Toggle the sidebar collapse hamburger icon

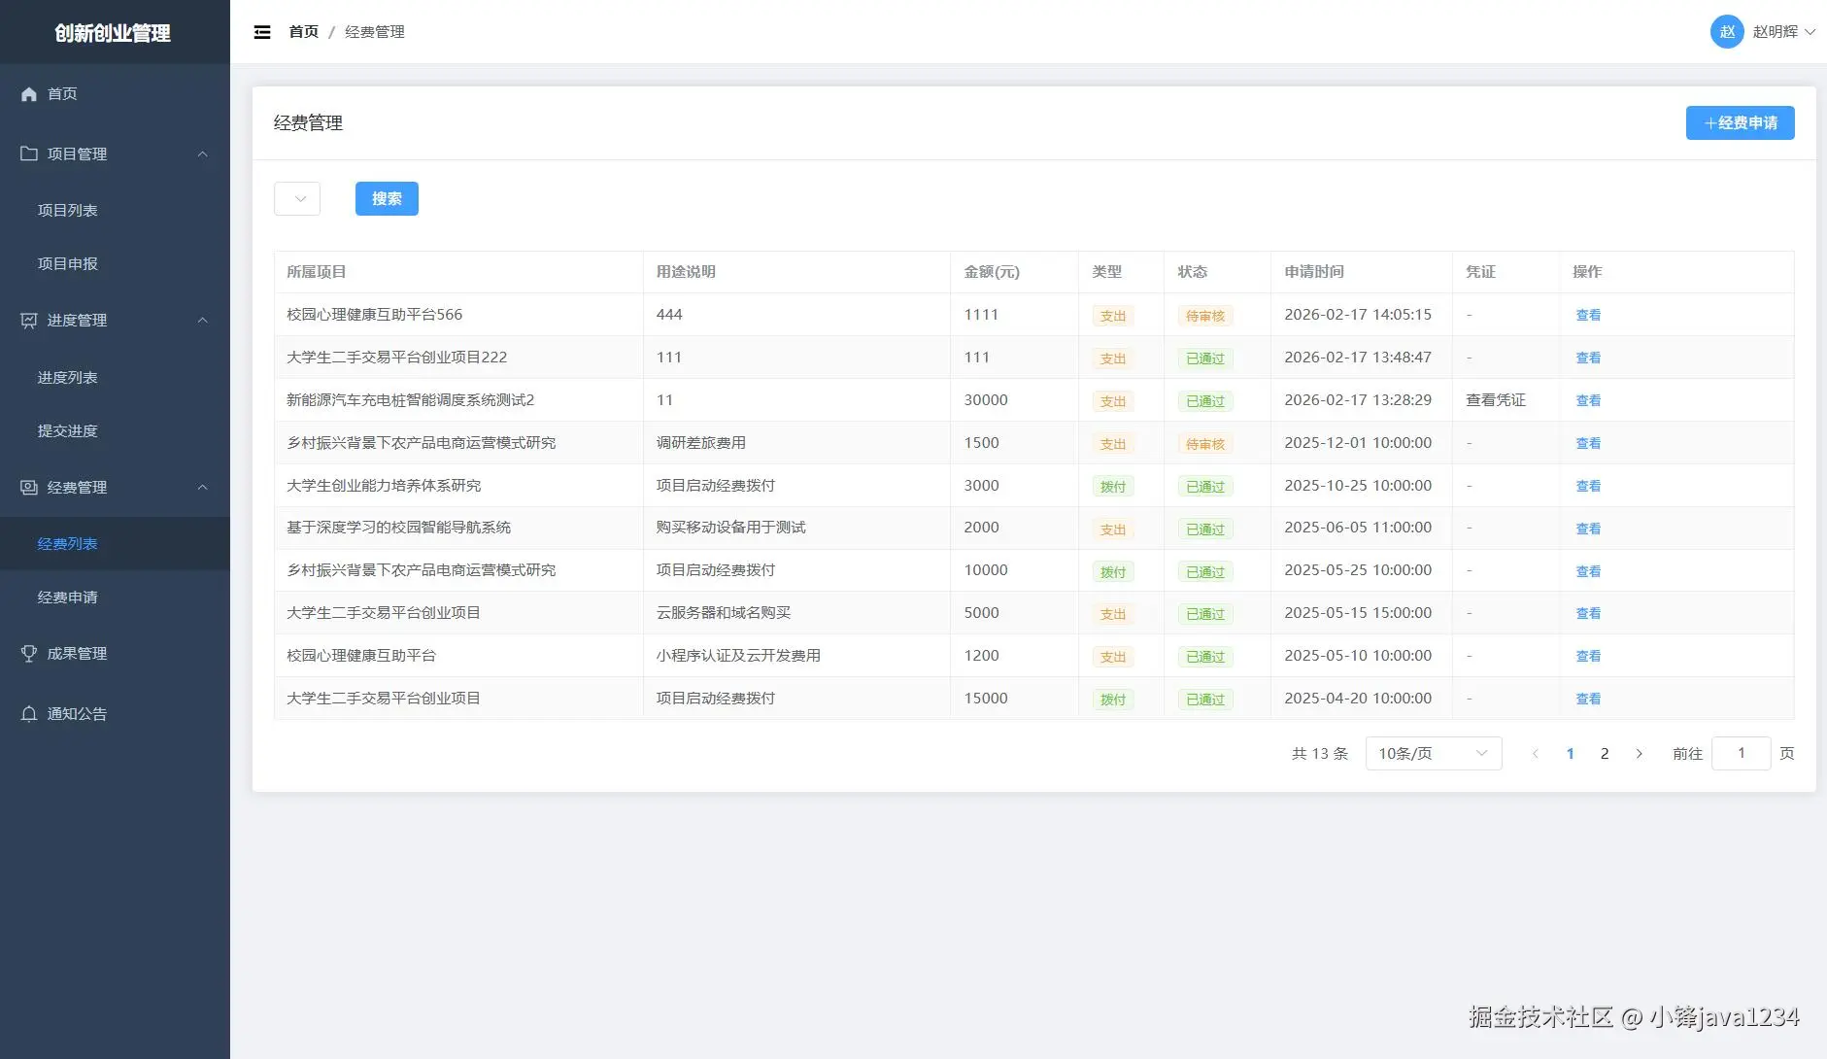point(262,32)
